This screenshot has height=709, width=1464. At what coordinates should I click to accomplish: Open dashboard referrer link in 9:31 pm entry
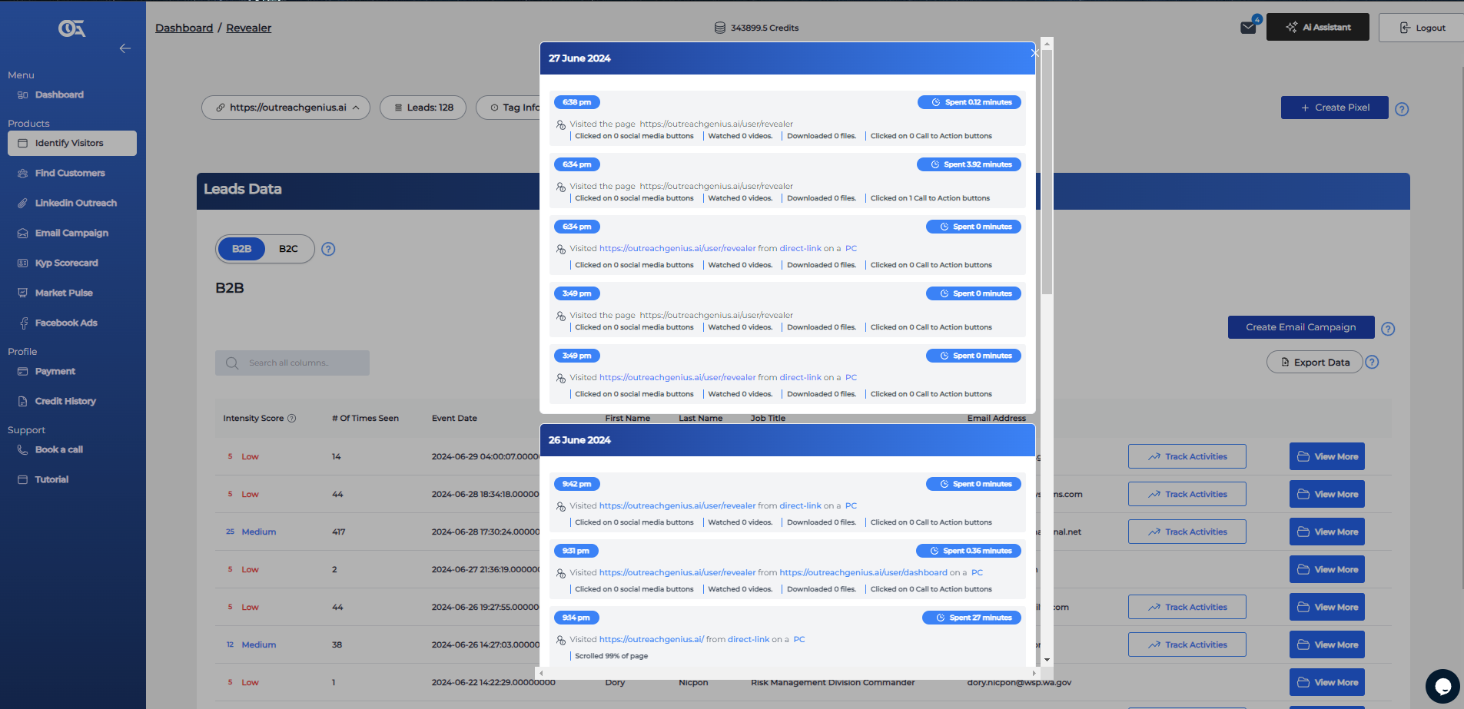pos(864,573)
